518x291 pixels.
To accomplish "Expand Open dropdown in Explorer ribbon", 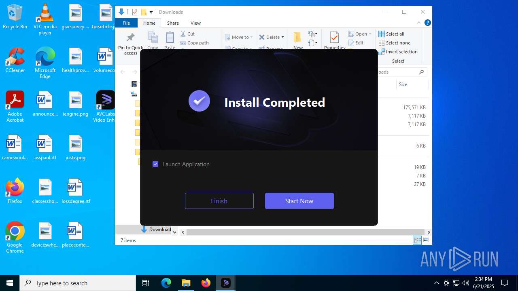I will click(x=360, y=34).
